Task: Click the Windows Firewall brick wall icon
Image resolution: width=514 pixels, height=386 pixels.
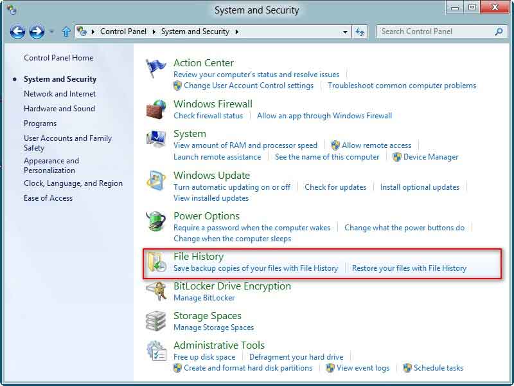Action: pyautogui.click(x=156, y=109)
